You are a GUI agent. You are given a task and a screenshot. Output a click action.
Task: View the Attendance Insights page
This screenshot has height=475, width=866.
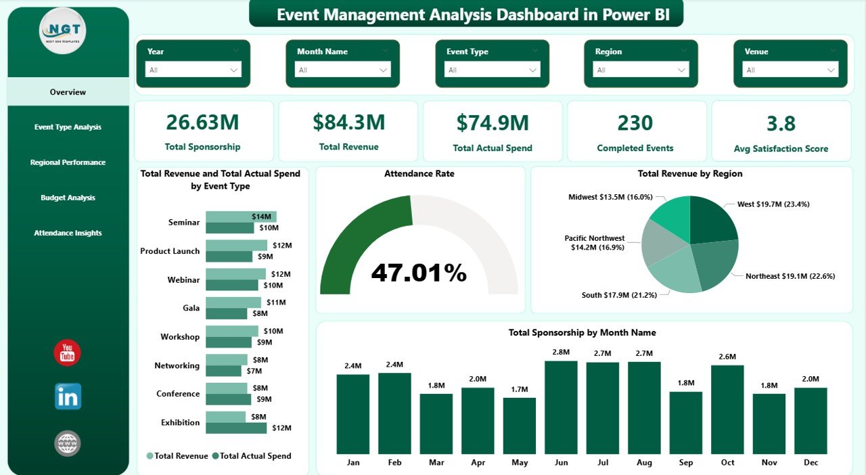pyautogui.click(x=67, y=232)
